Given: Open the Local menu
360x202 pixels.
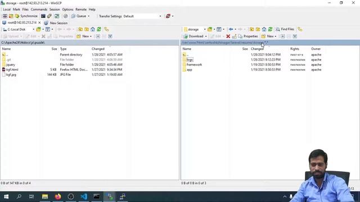Looking at the screenshot, I should [7, 10].
